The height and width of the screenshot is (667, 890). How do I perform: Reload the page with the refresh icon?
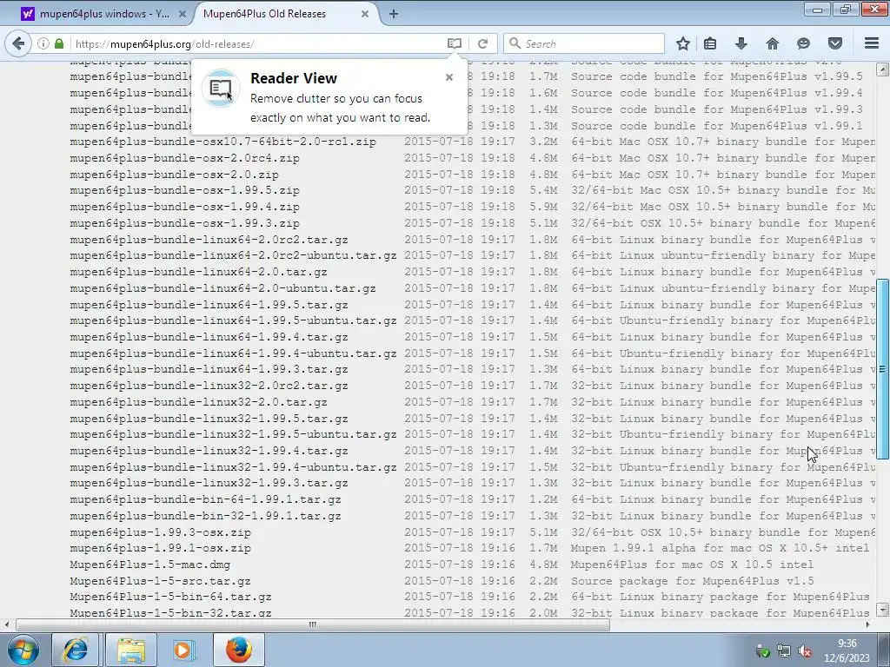[x=482, y=43]
